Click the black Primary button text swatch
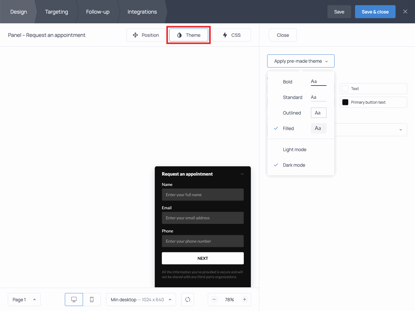 click(345, 102)
